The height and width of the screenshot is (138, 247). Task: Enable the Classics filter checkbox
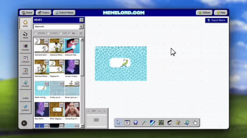pyautogui.click(x=48, y=33)
